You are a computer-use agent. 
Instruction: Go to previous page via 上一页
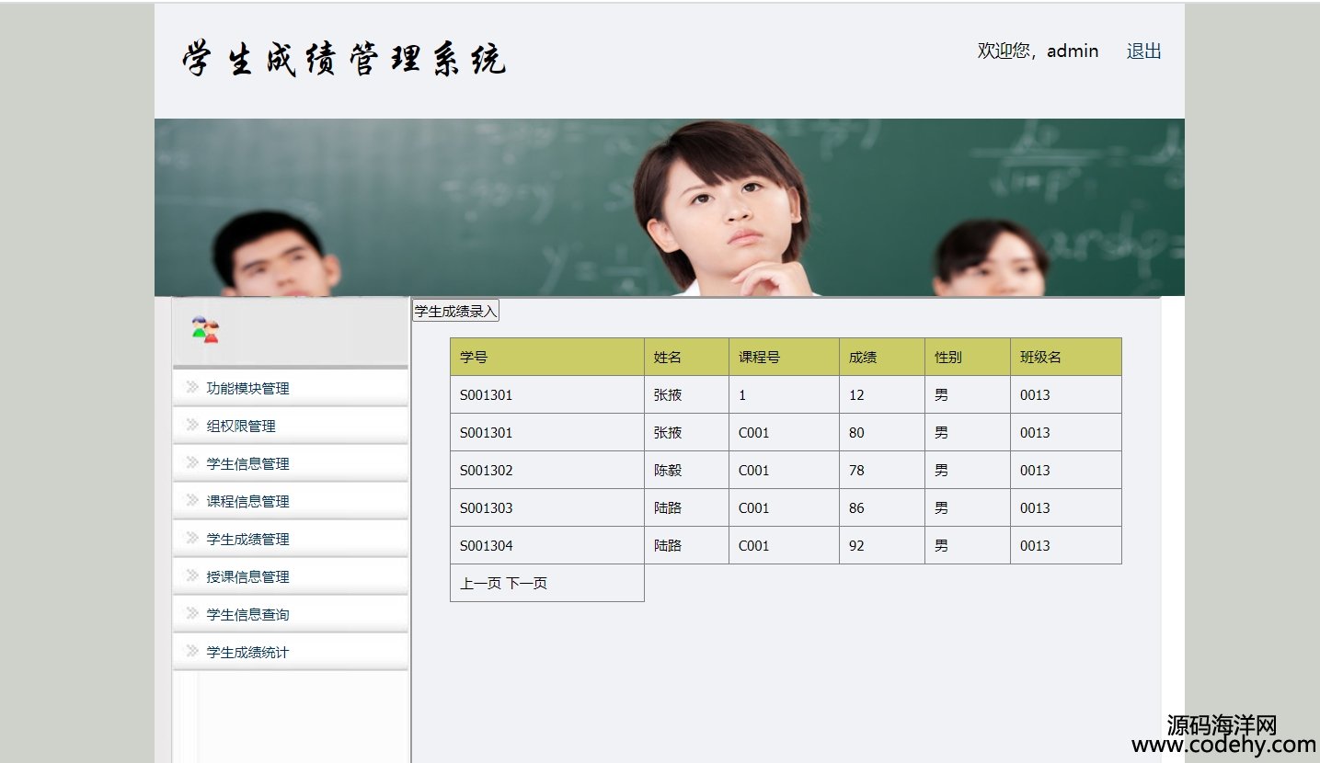point(480,584)
